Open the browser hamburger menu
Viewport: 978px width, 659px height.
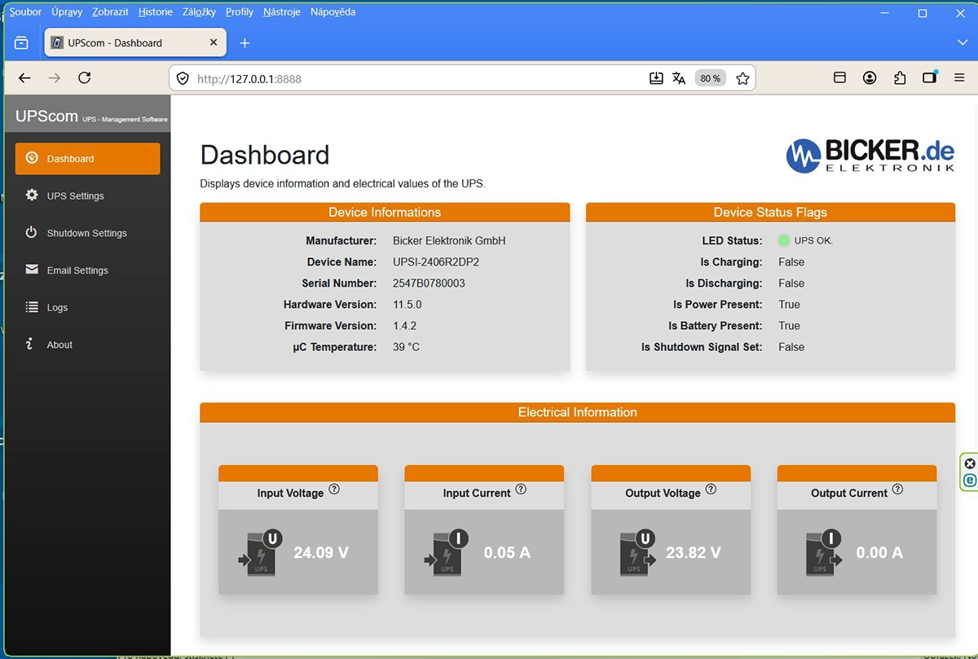tap(960, 77)
